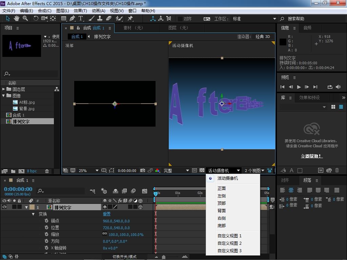This screenshot has height=260, width=347.
Task: Click the motion blur enable icon in timeline
Action: coord(133,191)
